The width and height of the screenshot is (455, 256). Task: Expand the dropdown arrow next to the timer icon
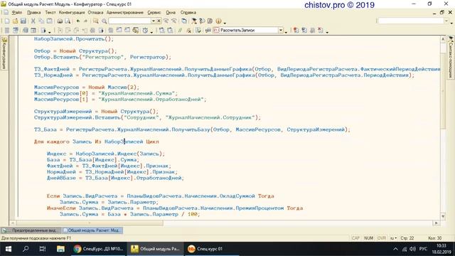pos(151,32)
